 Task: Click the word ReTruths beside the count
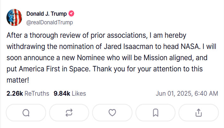click(37, 93)
